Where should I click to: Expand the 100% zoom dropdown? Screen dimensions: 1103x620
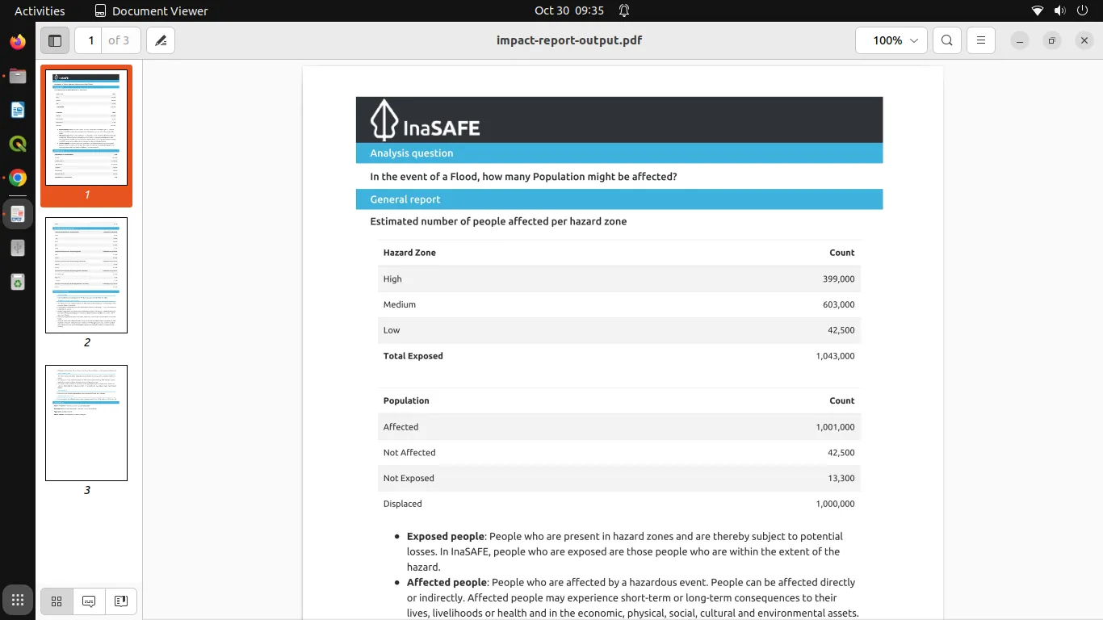(891, 40)
